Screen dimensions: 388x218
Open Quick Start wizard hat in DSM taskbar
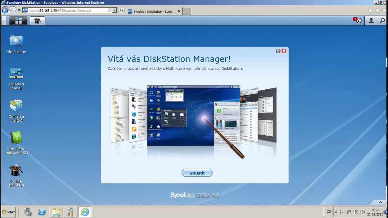38,21
